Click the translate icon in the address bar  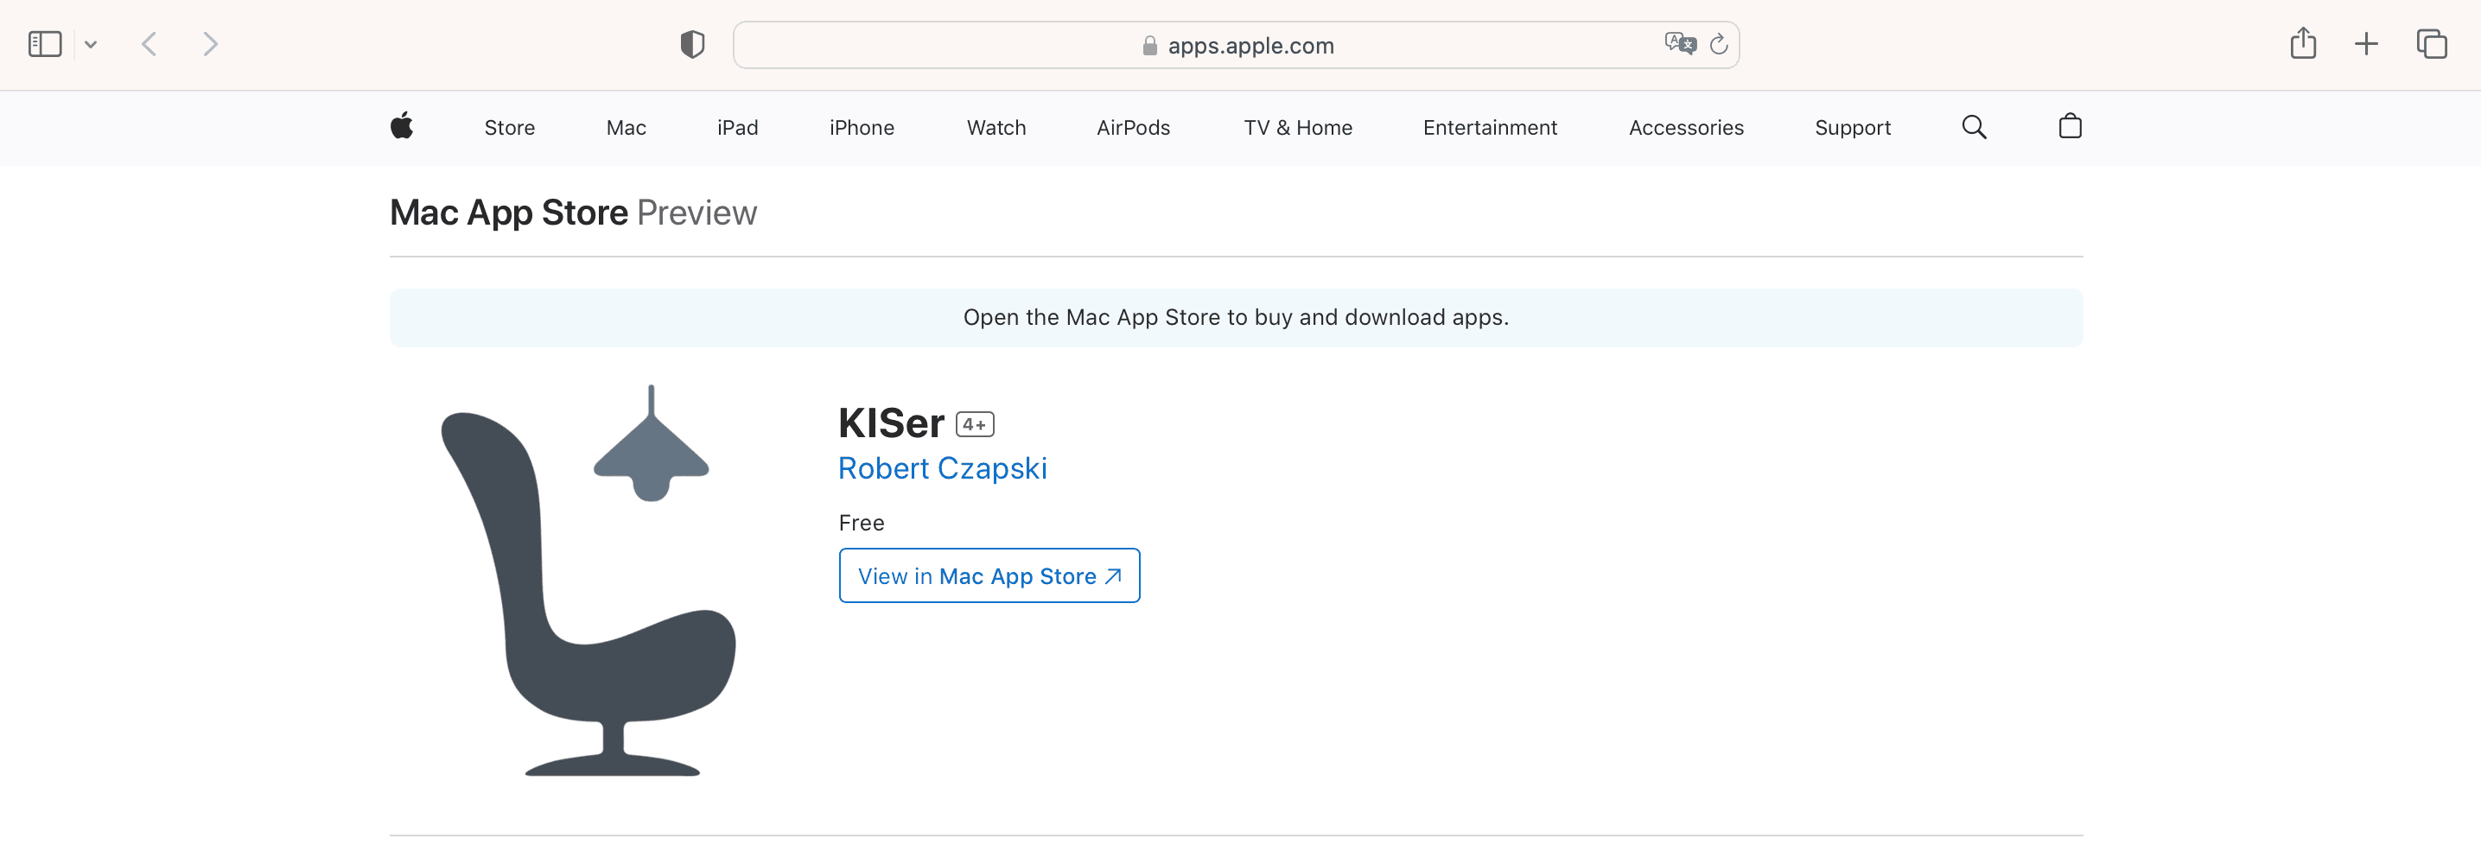point(1680,43)
